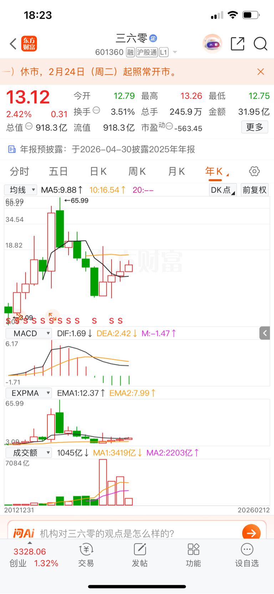This screenshot has width=274, height=594.
Task: Tap the 换手 info smiley icon
Action: pyautogui.click(x=96, y=111)
